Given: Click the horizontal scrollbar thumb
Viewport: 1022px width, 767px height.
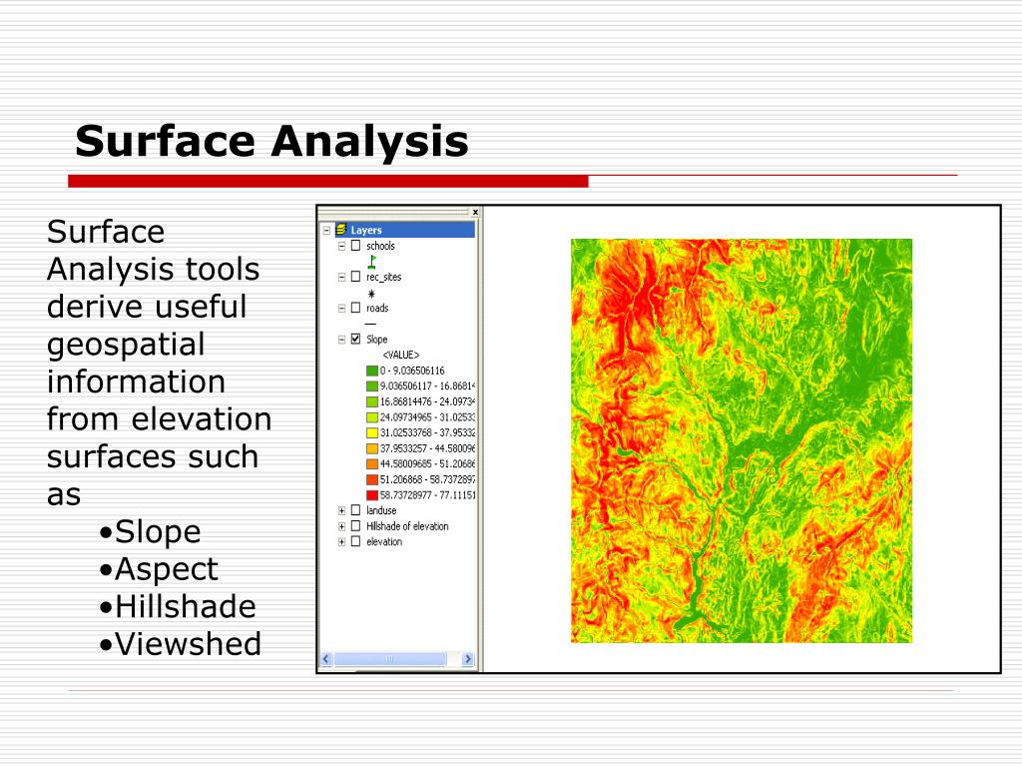Looking at the screenshot, I should (x=390, y=659).
